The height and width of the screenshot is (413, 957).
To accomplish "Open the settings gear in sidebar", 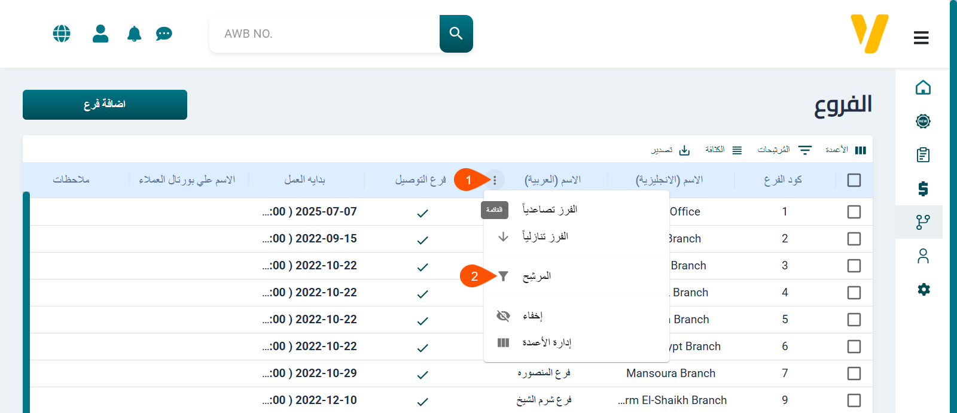I will [924, 290].
